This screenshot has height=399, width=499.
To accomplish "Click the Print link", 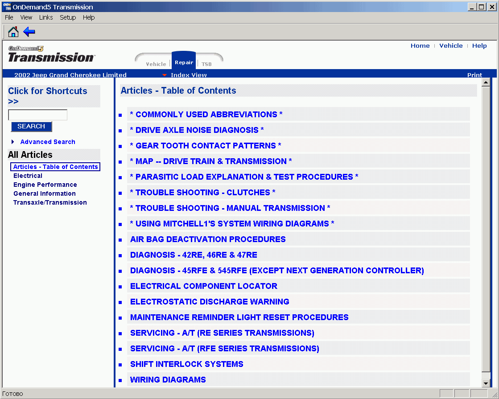I will pos(474,75).
